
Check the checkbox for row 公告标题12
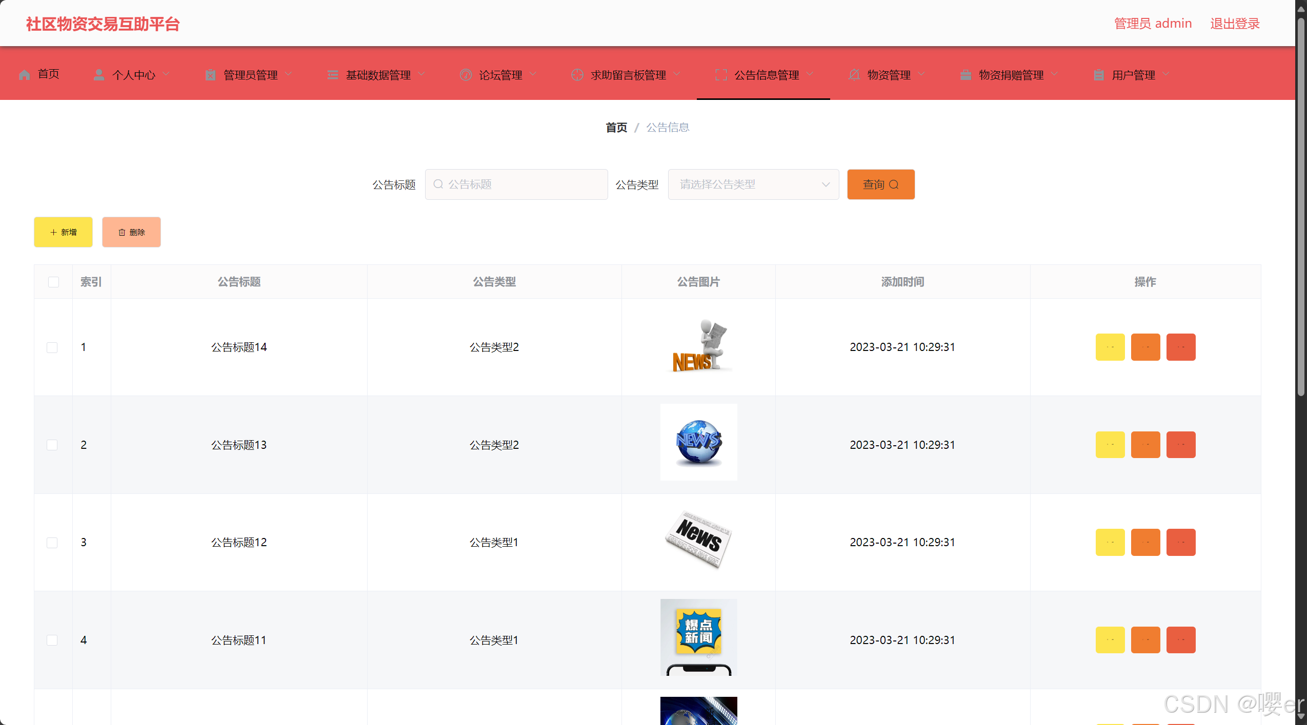(52, 543)
